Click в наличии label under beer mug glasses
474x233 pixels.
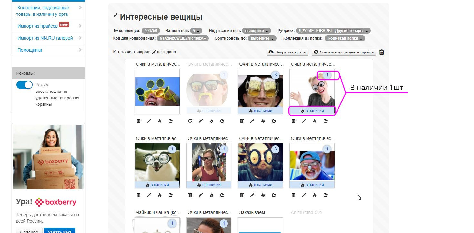point(260,111)
